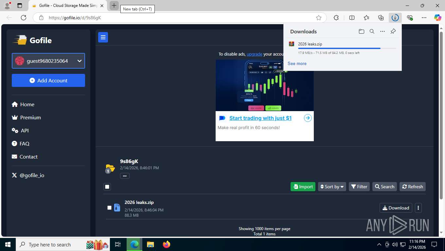The height and width of the screenshot is (251, 445).
Task: Open more options in Downloads panel
Action: coord(383,31)
